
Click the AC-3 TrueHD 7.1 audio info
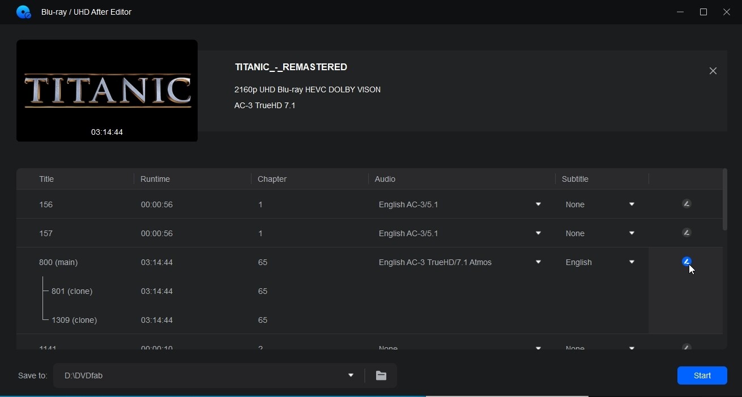click(265, 105)
